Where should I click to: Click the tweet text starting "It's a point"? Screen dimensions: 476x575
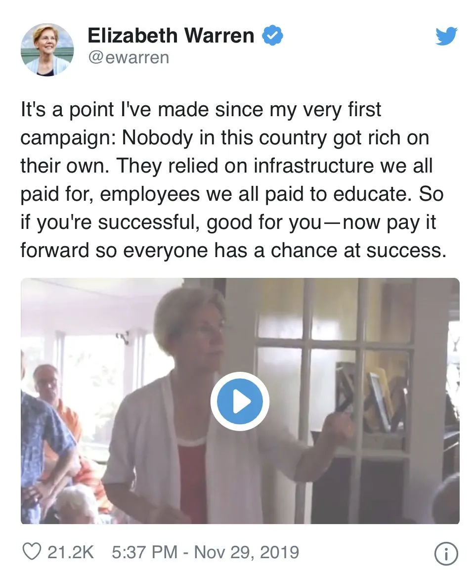coord(200,110)
